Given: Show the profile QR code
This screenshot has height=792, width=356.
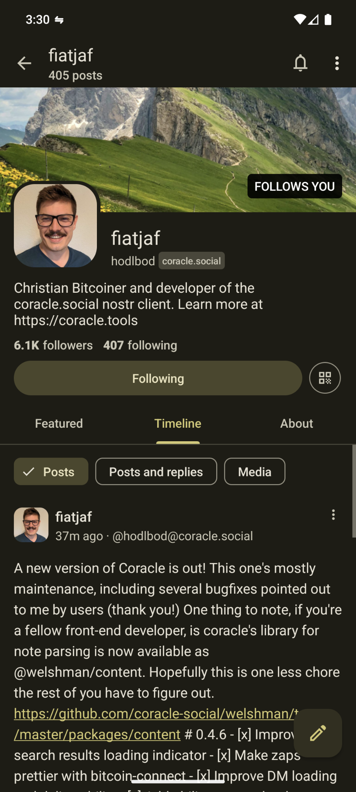Looking at the screenshot, I should pyautogui.click(x=325, y=378).
